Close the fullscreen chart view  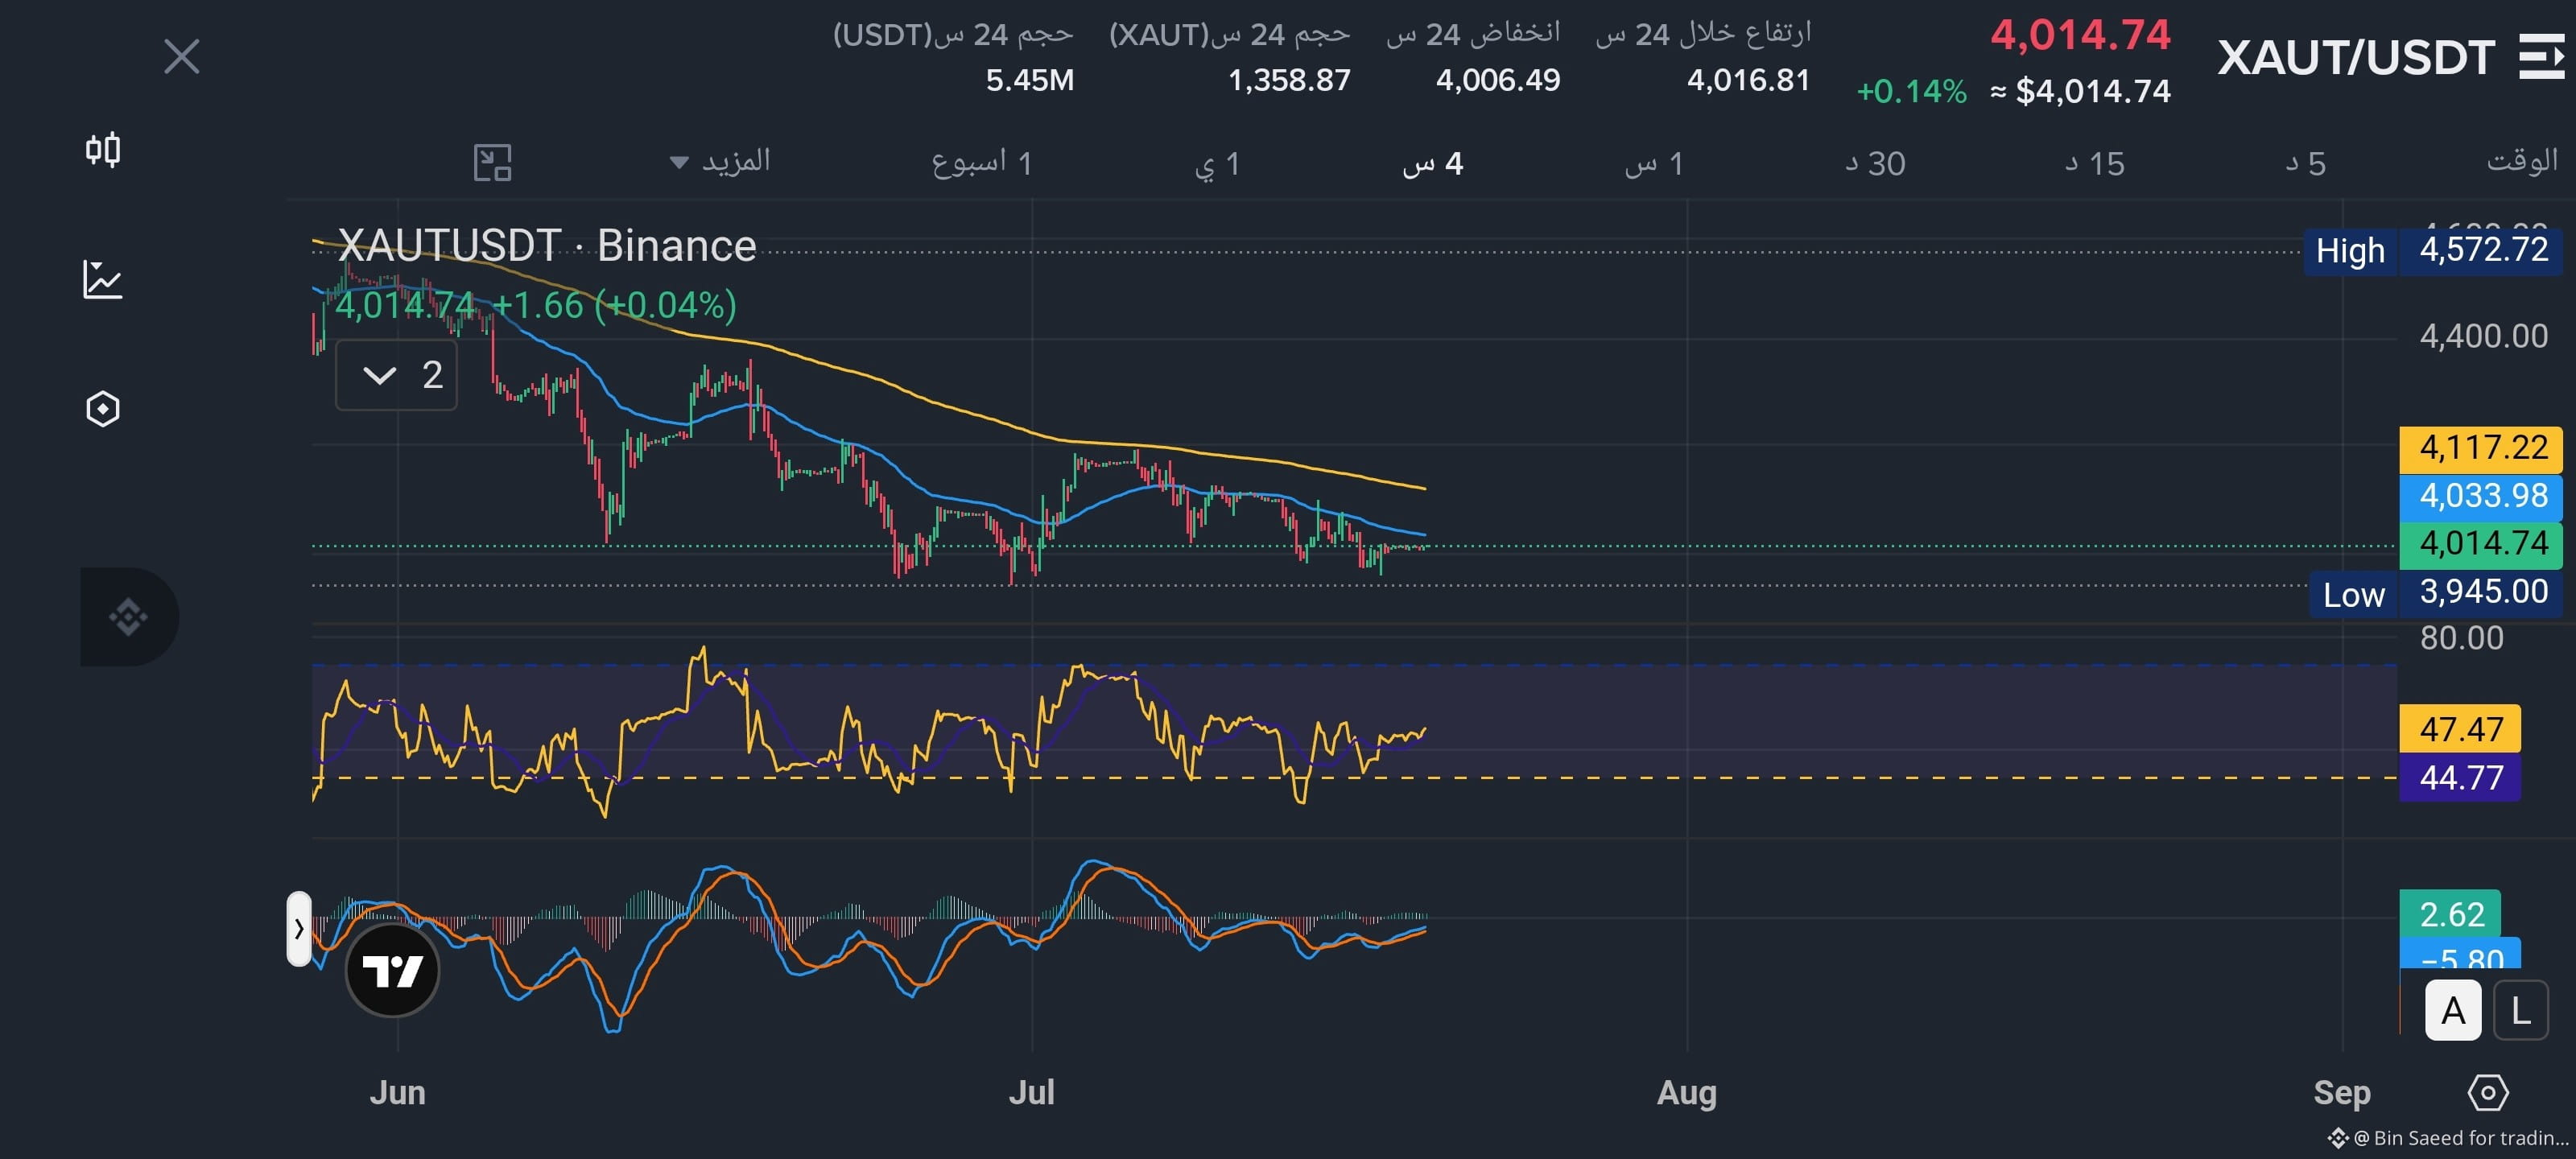pos(181,57)
